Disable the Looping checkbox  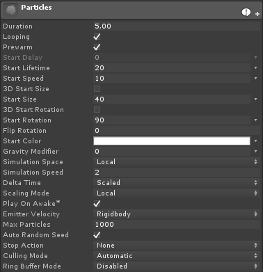(97, 37)
